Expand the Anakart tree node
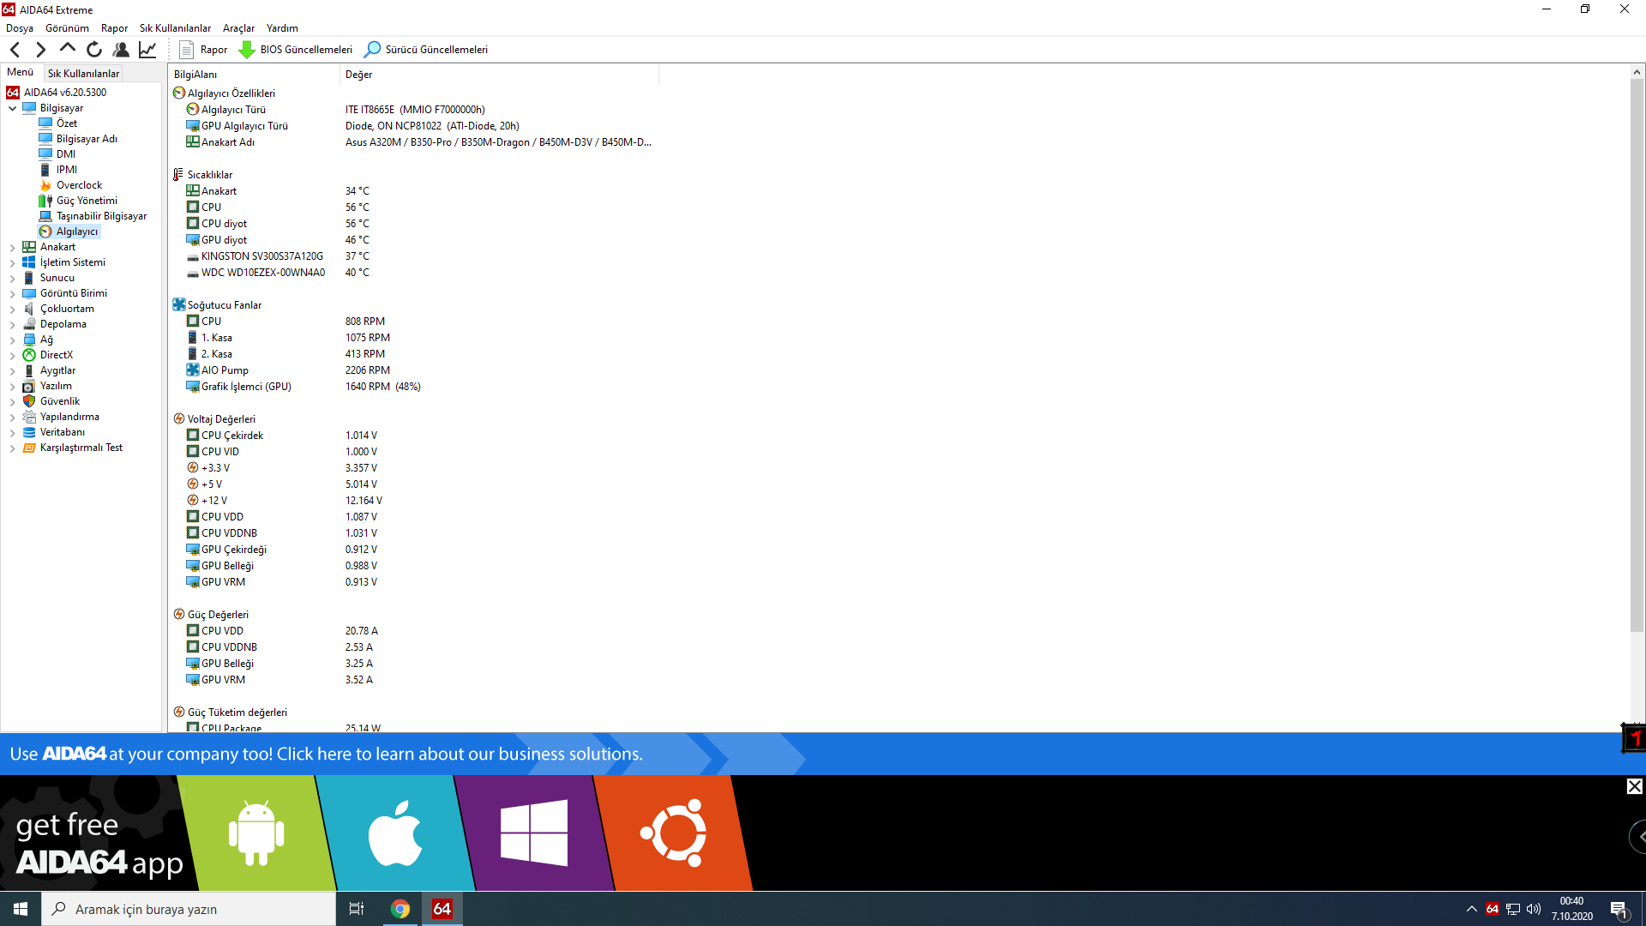 click(x=13, y=248)
